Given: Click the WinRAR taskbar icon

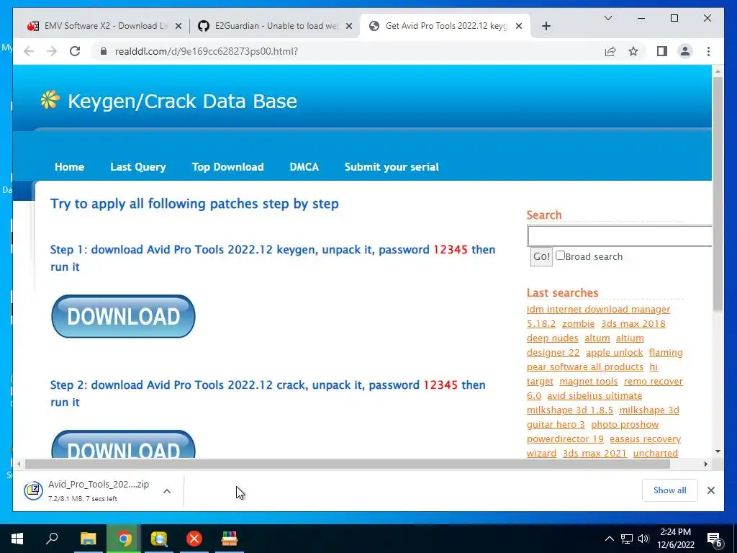Looking at the screenshot, I should (230, 539).
